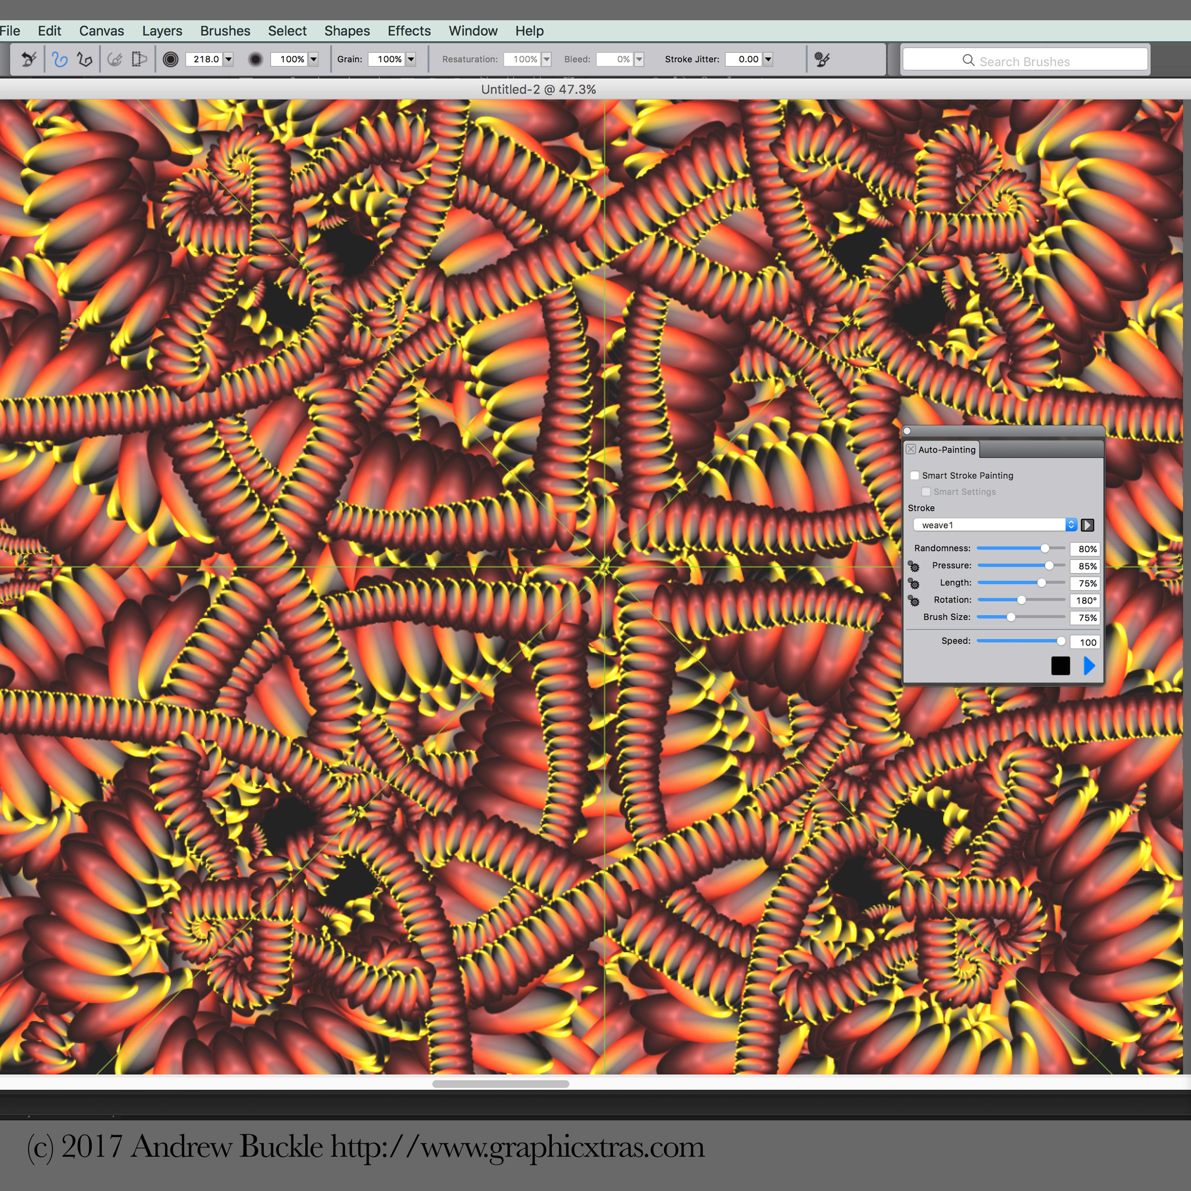Open the Layers menu

point(162,31)
